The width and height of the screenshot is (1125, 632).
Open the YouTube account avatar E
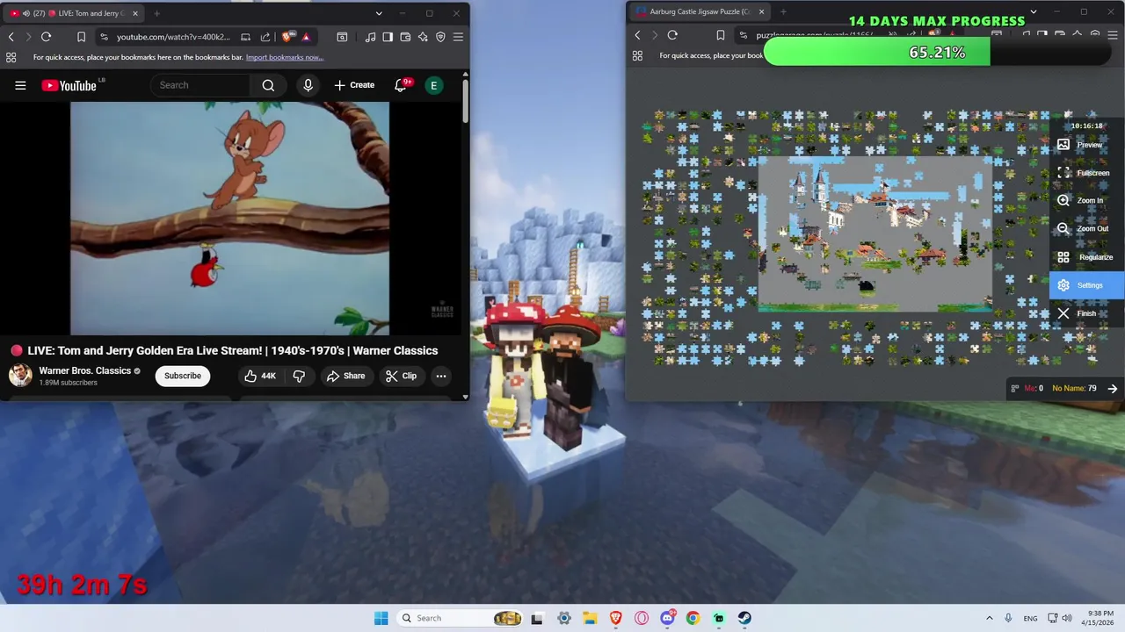pyautogui.click(x=433, y=85)
